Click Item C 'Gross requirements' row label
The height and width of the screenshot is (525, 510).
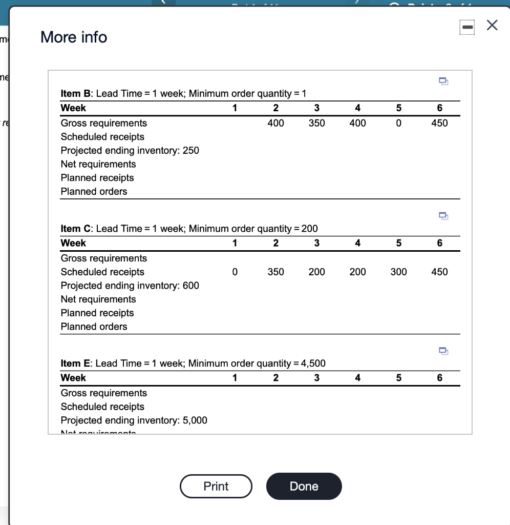(x=103, y=258)
